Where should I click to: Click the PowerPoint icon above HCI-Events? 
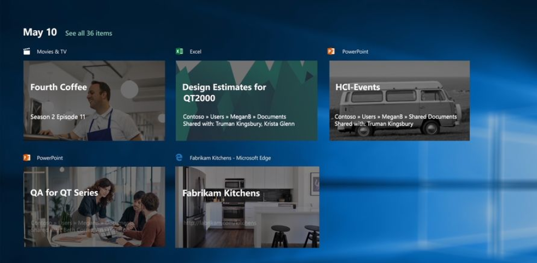click(x=331, y=51)
